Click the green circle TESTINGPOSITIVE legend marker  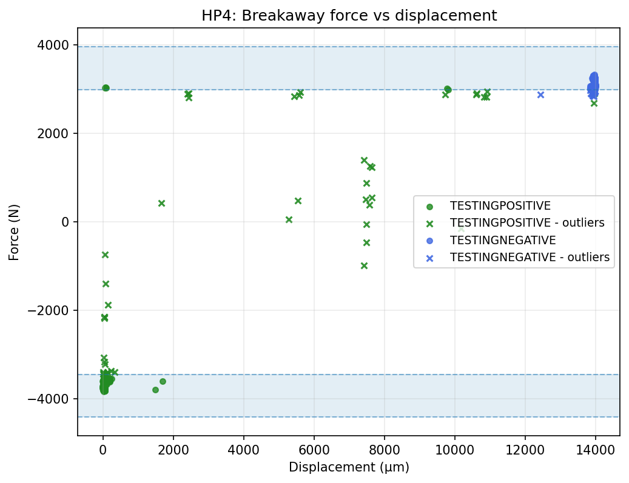(x=429, y=206)
